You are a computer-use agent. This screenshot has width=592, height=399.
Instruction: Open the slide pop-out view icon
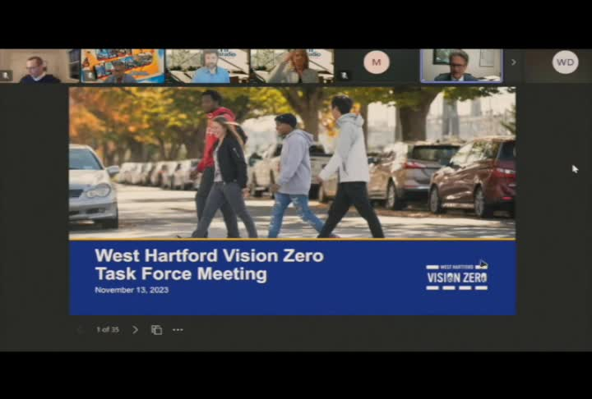pos(157,329)
